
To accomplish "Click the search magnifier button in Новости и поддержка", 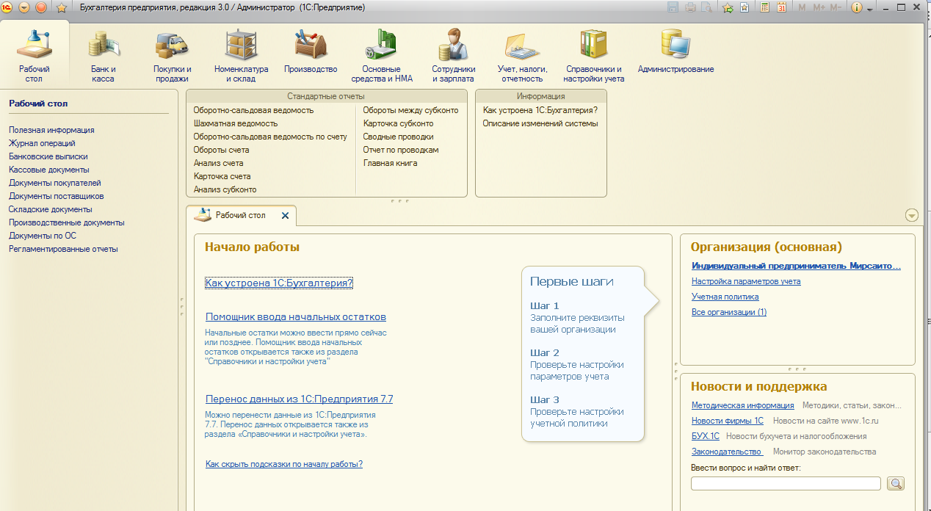I will (x=896, y=483).
